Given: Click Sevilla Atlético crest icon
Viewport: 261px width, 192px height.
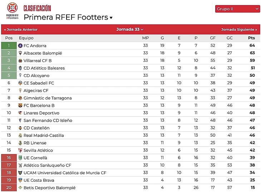Looking at the screenshot, I should pyautogui.click(x=20, y=150).
